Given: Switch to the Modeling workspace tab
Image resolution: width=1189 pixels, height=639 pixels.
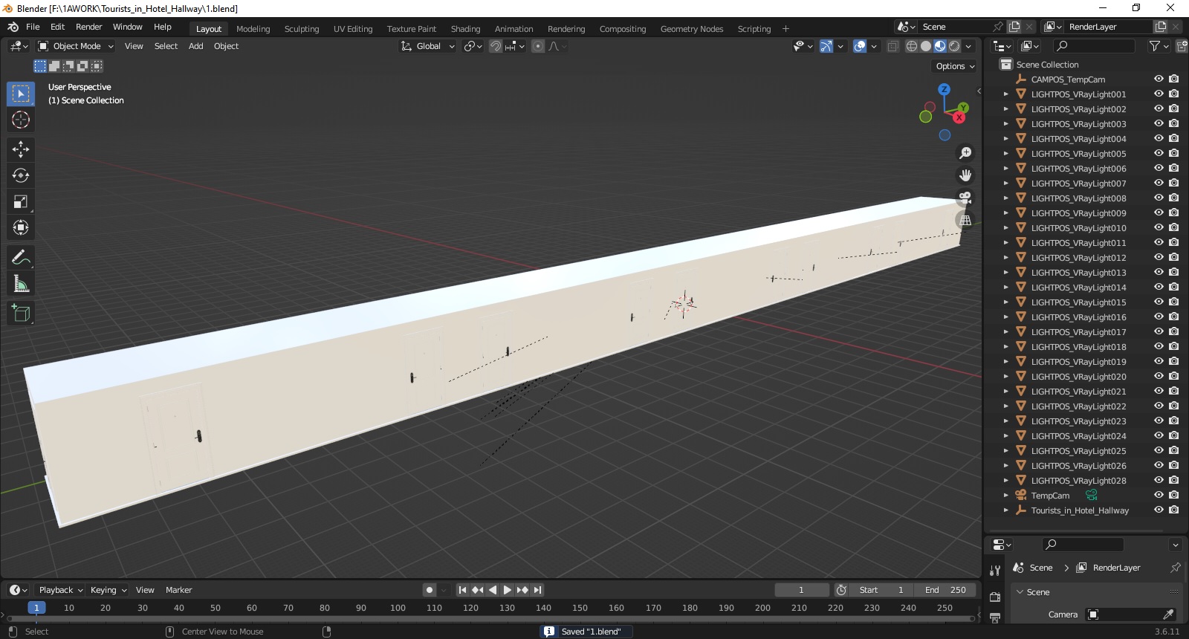Looking at the screenshot, I should click(x=253, y=29).
